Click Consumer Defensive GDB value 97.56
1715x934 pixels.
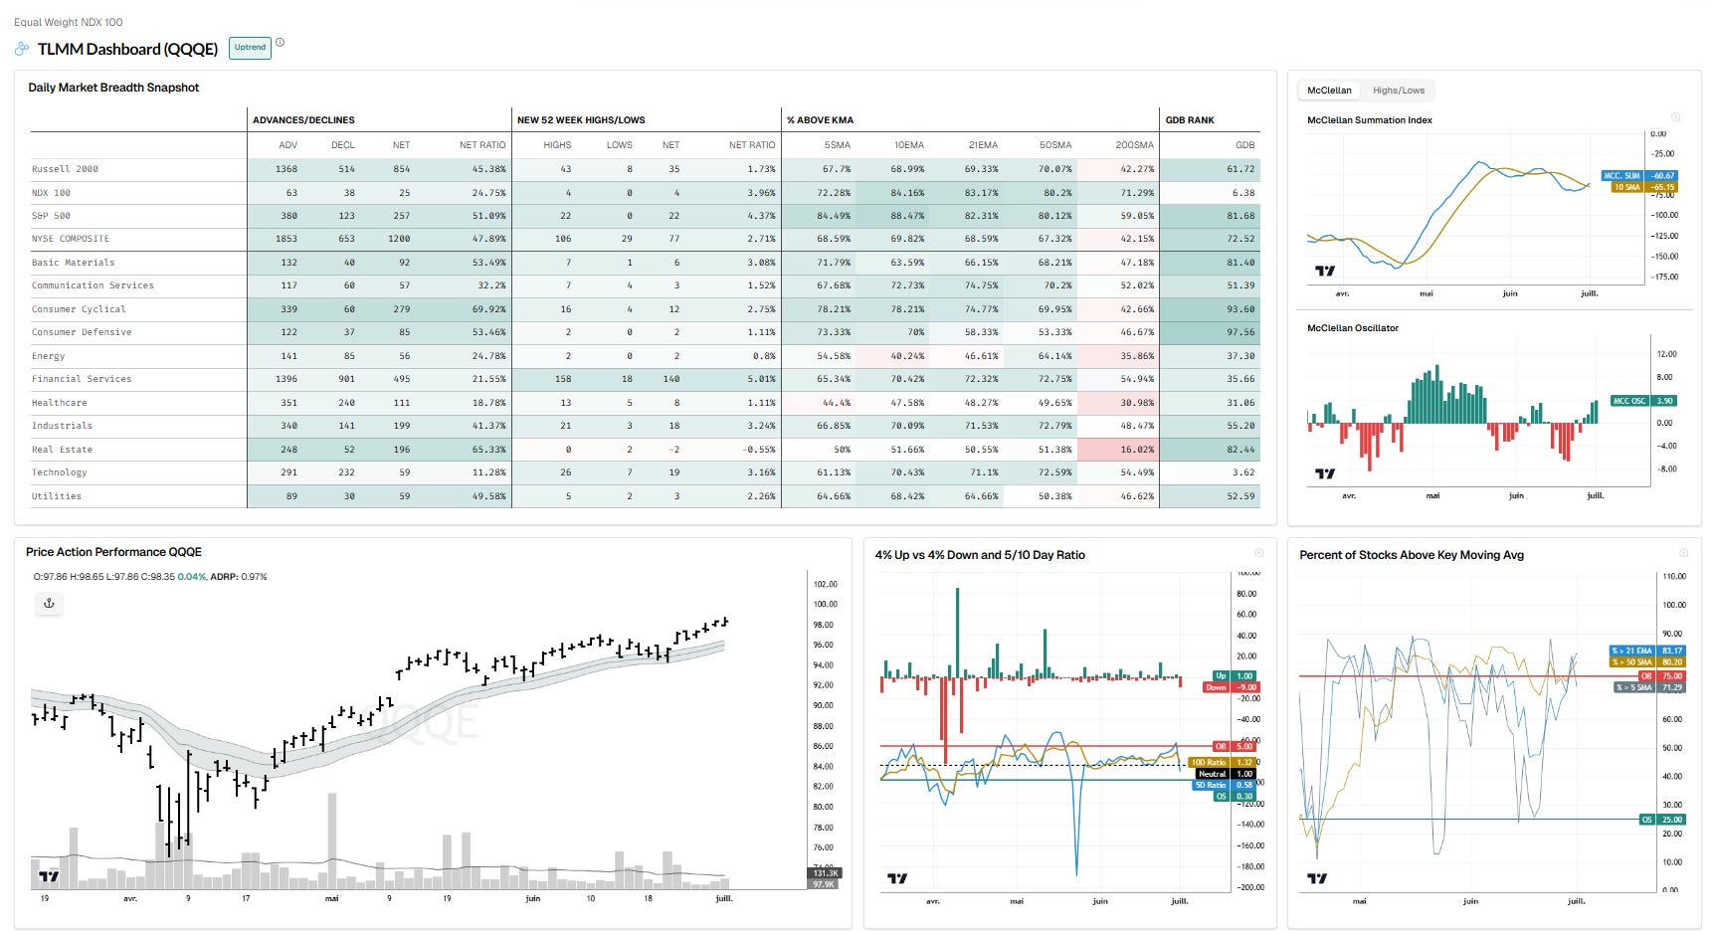1240,332
